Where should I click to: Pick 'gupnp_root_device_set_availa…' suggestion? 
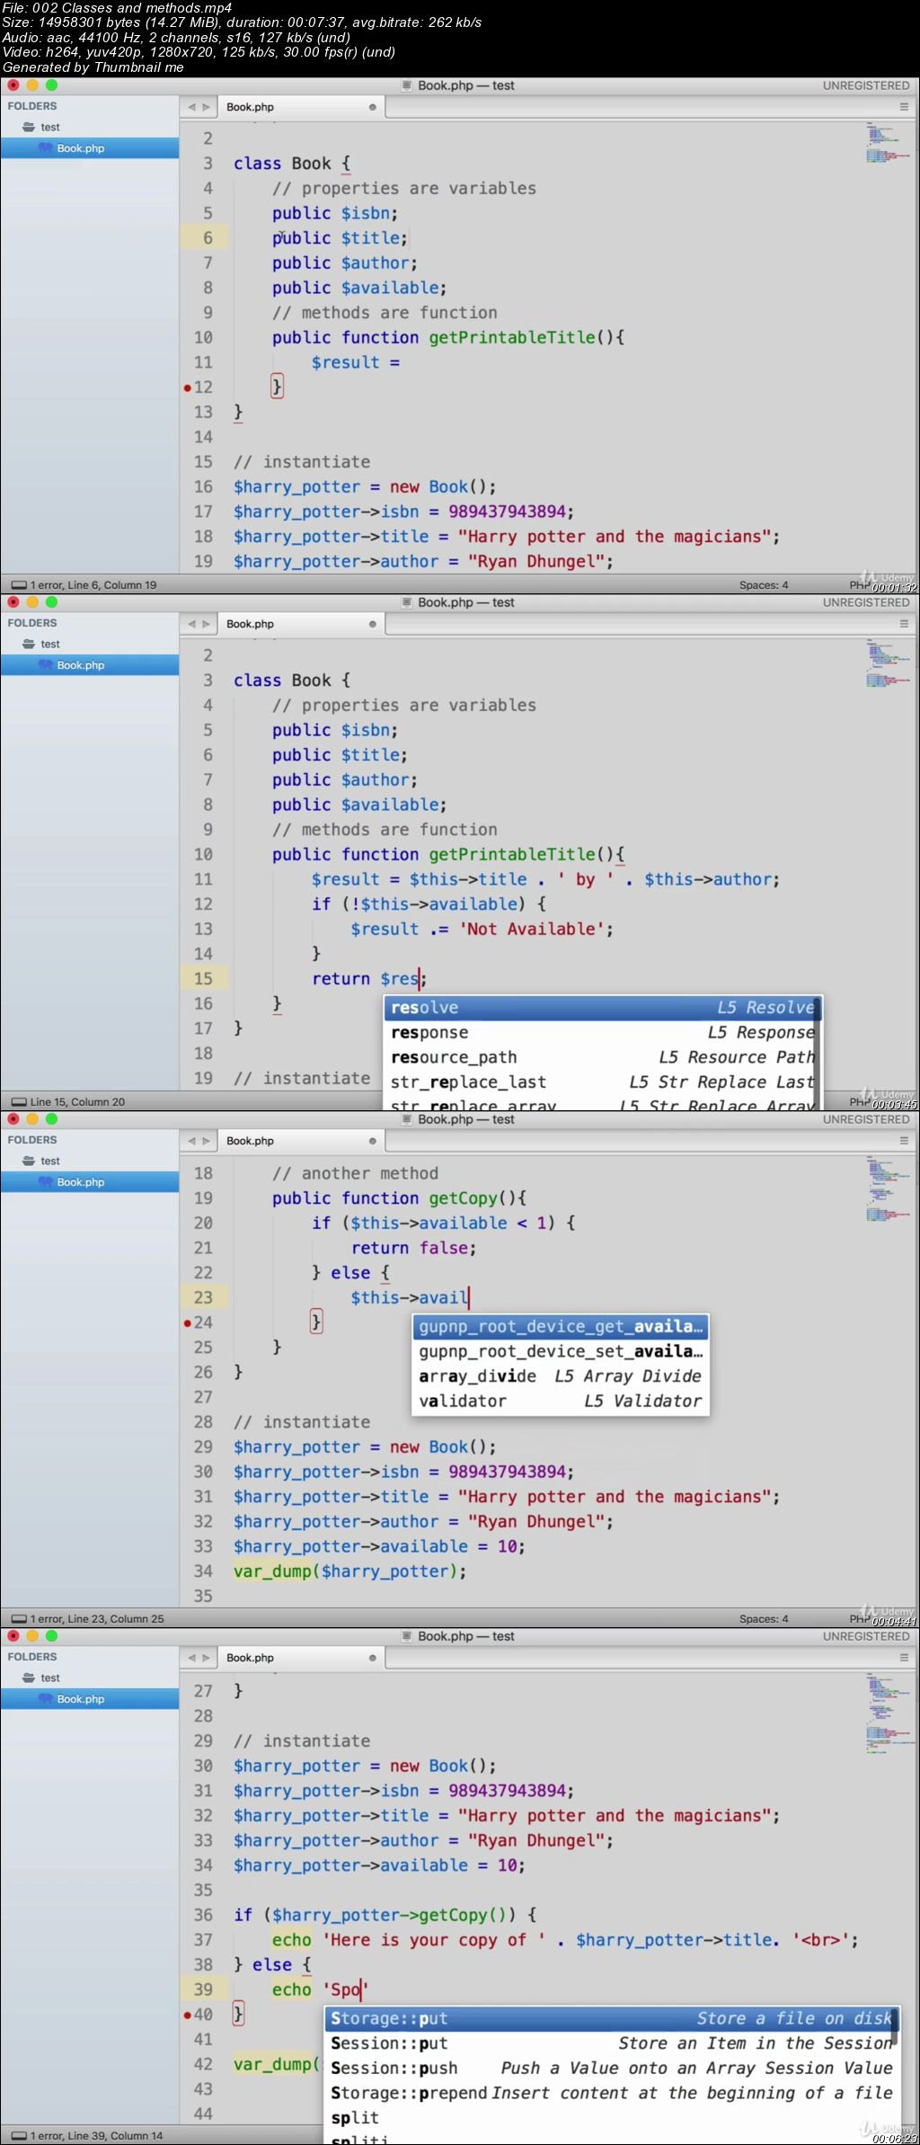click(x=560, y=1351)
